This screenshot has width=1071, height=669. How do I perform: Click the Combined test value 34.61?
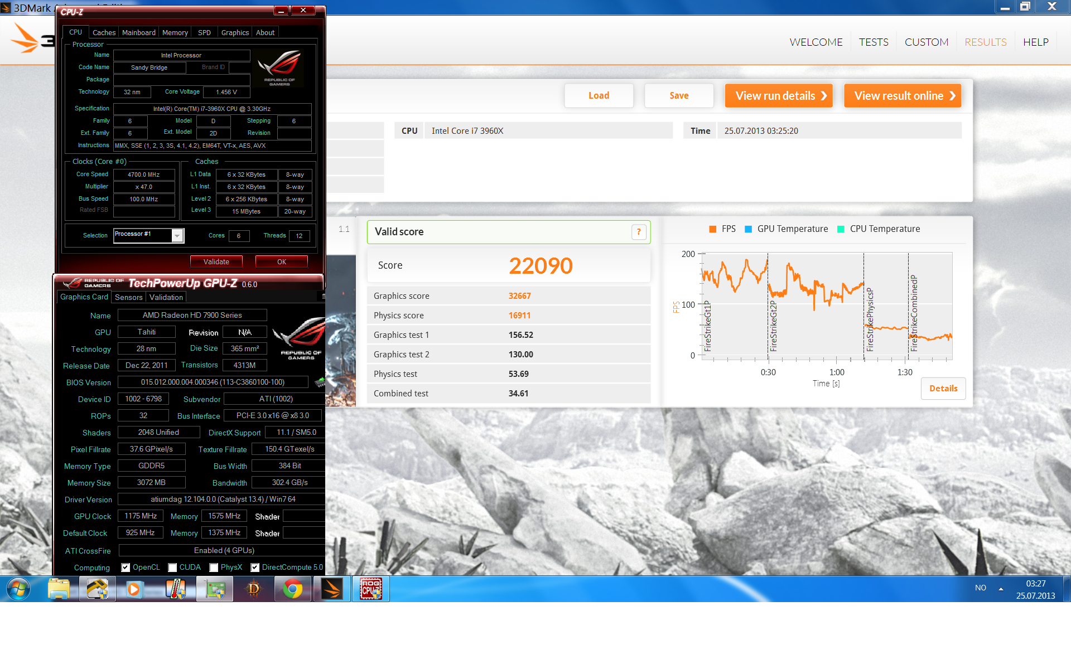tap(518, 394)
